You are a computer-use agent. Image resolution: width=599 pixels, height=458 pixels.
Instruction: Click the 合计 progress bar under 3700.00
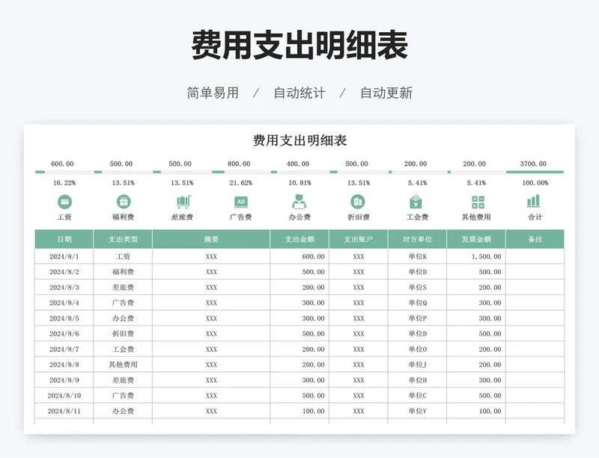pos(535,172)
